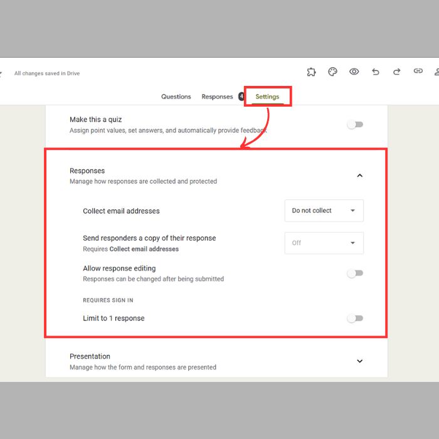Click 'Manage how responses are collected and protected'
Viewport: 439px width, 439px height.
click(144, 181)
